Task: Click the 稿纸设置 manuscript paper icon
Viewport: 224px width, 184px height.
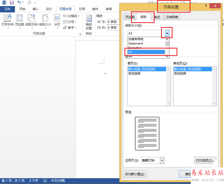Action: coord(89,22)
